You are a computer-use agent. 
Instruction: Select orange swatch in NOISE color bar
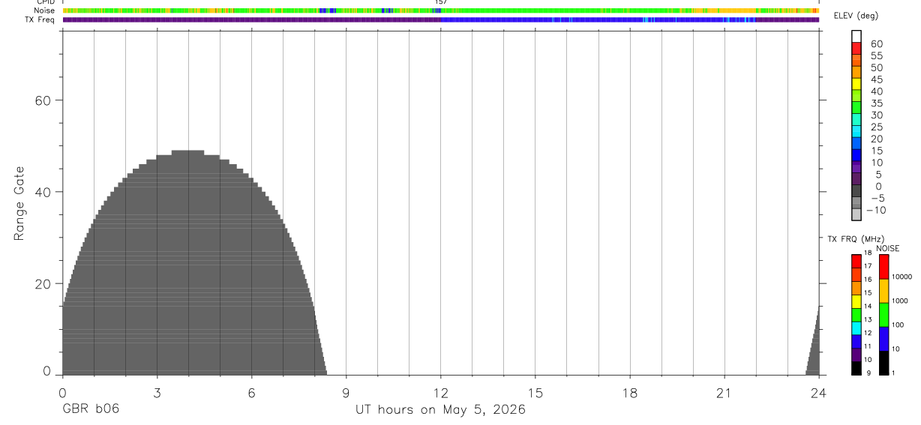pyautogui.click(x=883, y=291)
